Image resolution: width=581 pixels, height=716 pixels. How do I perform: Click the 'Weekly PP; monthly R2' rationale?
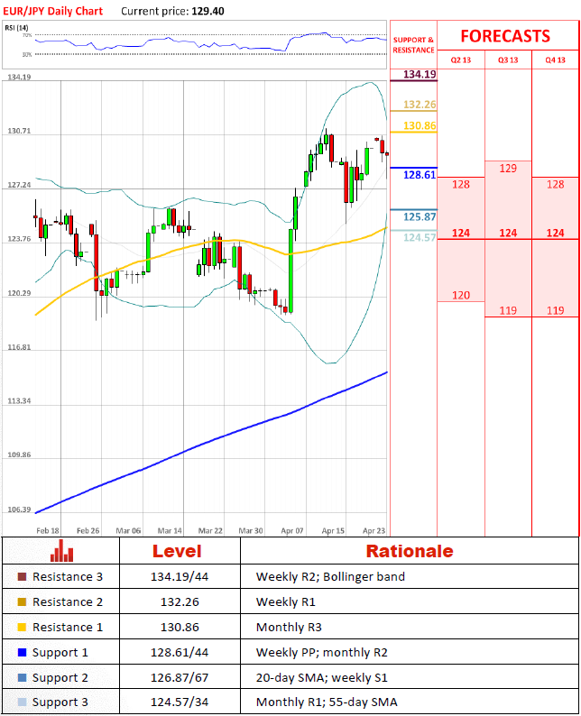click(x=321, y=653)
